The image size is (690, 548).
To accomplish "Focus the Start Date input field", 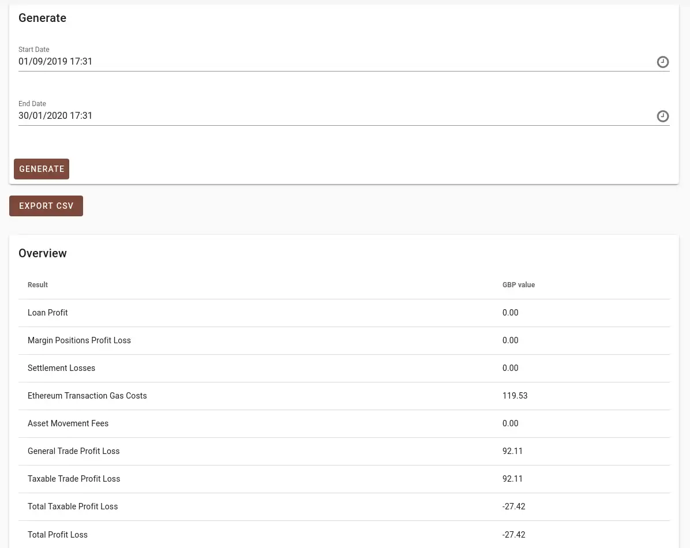I will pyautogui.click(x=335, y=62).
